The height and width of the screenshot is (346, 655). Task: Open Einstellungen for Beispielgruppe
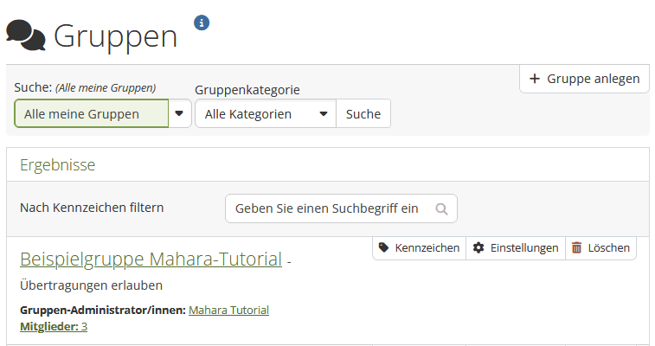(516, 248)
